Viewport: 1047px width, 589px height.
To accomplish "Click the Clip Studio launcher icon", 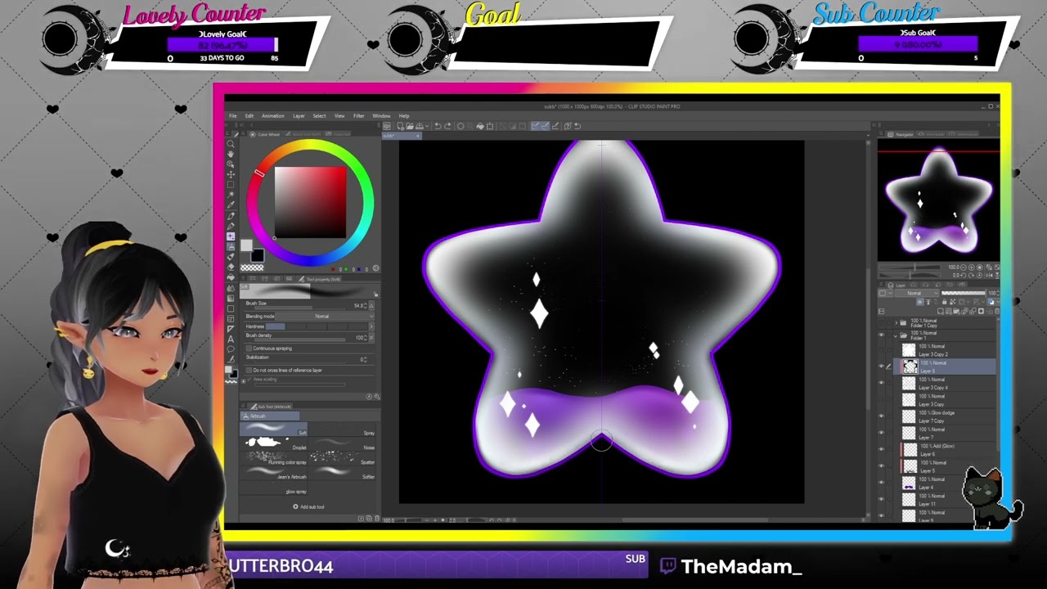I will (387, 126).
